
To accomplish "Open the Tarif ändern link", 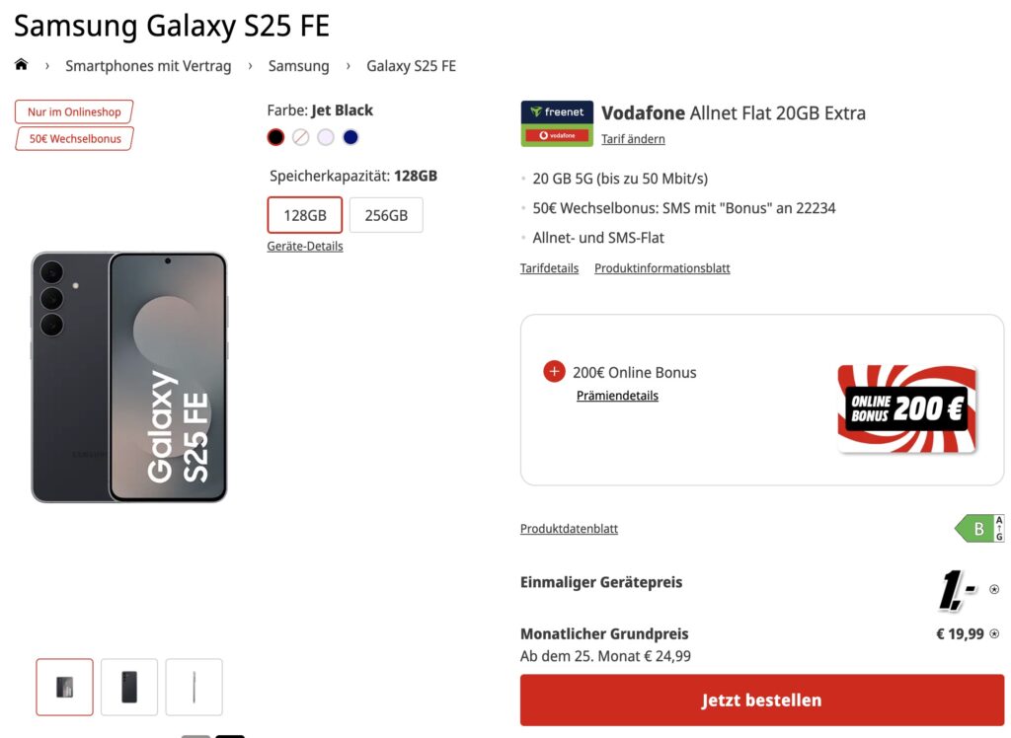I will 633,139.
